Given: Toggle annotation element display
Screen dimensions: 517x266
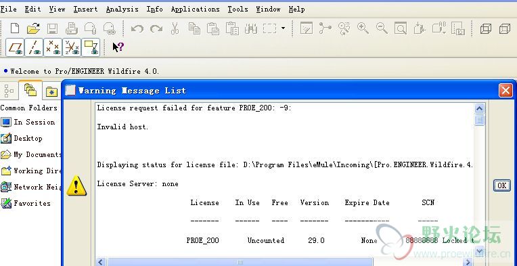Looking at the screenshot, I should [x=91, y=47].
